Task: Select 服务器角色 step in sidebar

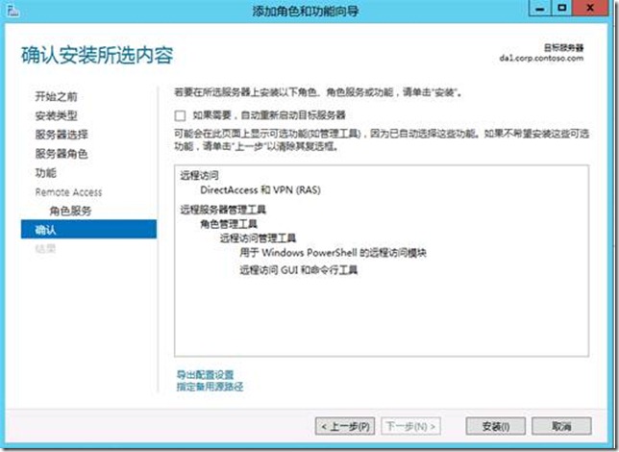Action: [x=62, y=153]
